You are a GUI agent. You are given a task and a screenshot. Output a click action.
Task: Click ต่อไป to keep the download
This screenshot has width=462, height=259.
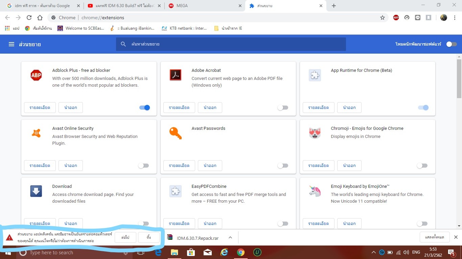tap(125, 237)
